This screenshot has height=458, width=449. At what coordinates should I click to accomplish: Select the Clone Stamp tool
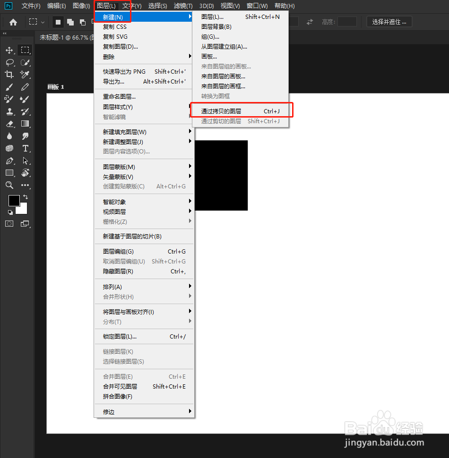[x=9, y=111]
